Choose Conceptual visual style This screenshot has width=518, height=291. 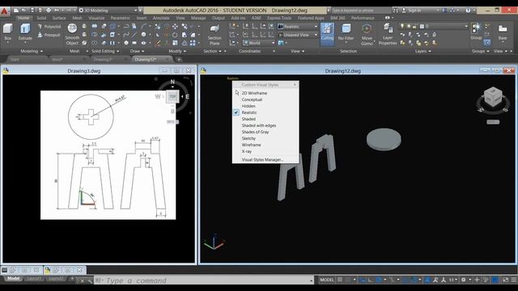point(252,99)
